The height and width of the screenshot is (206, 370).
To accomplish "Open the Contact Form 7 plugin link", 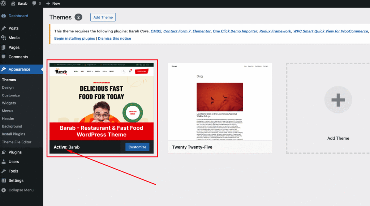I will (x=177, y=31).
